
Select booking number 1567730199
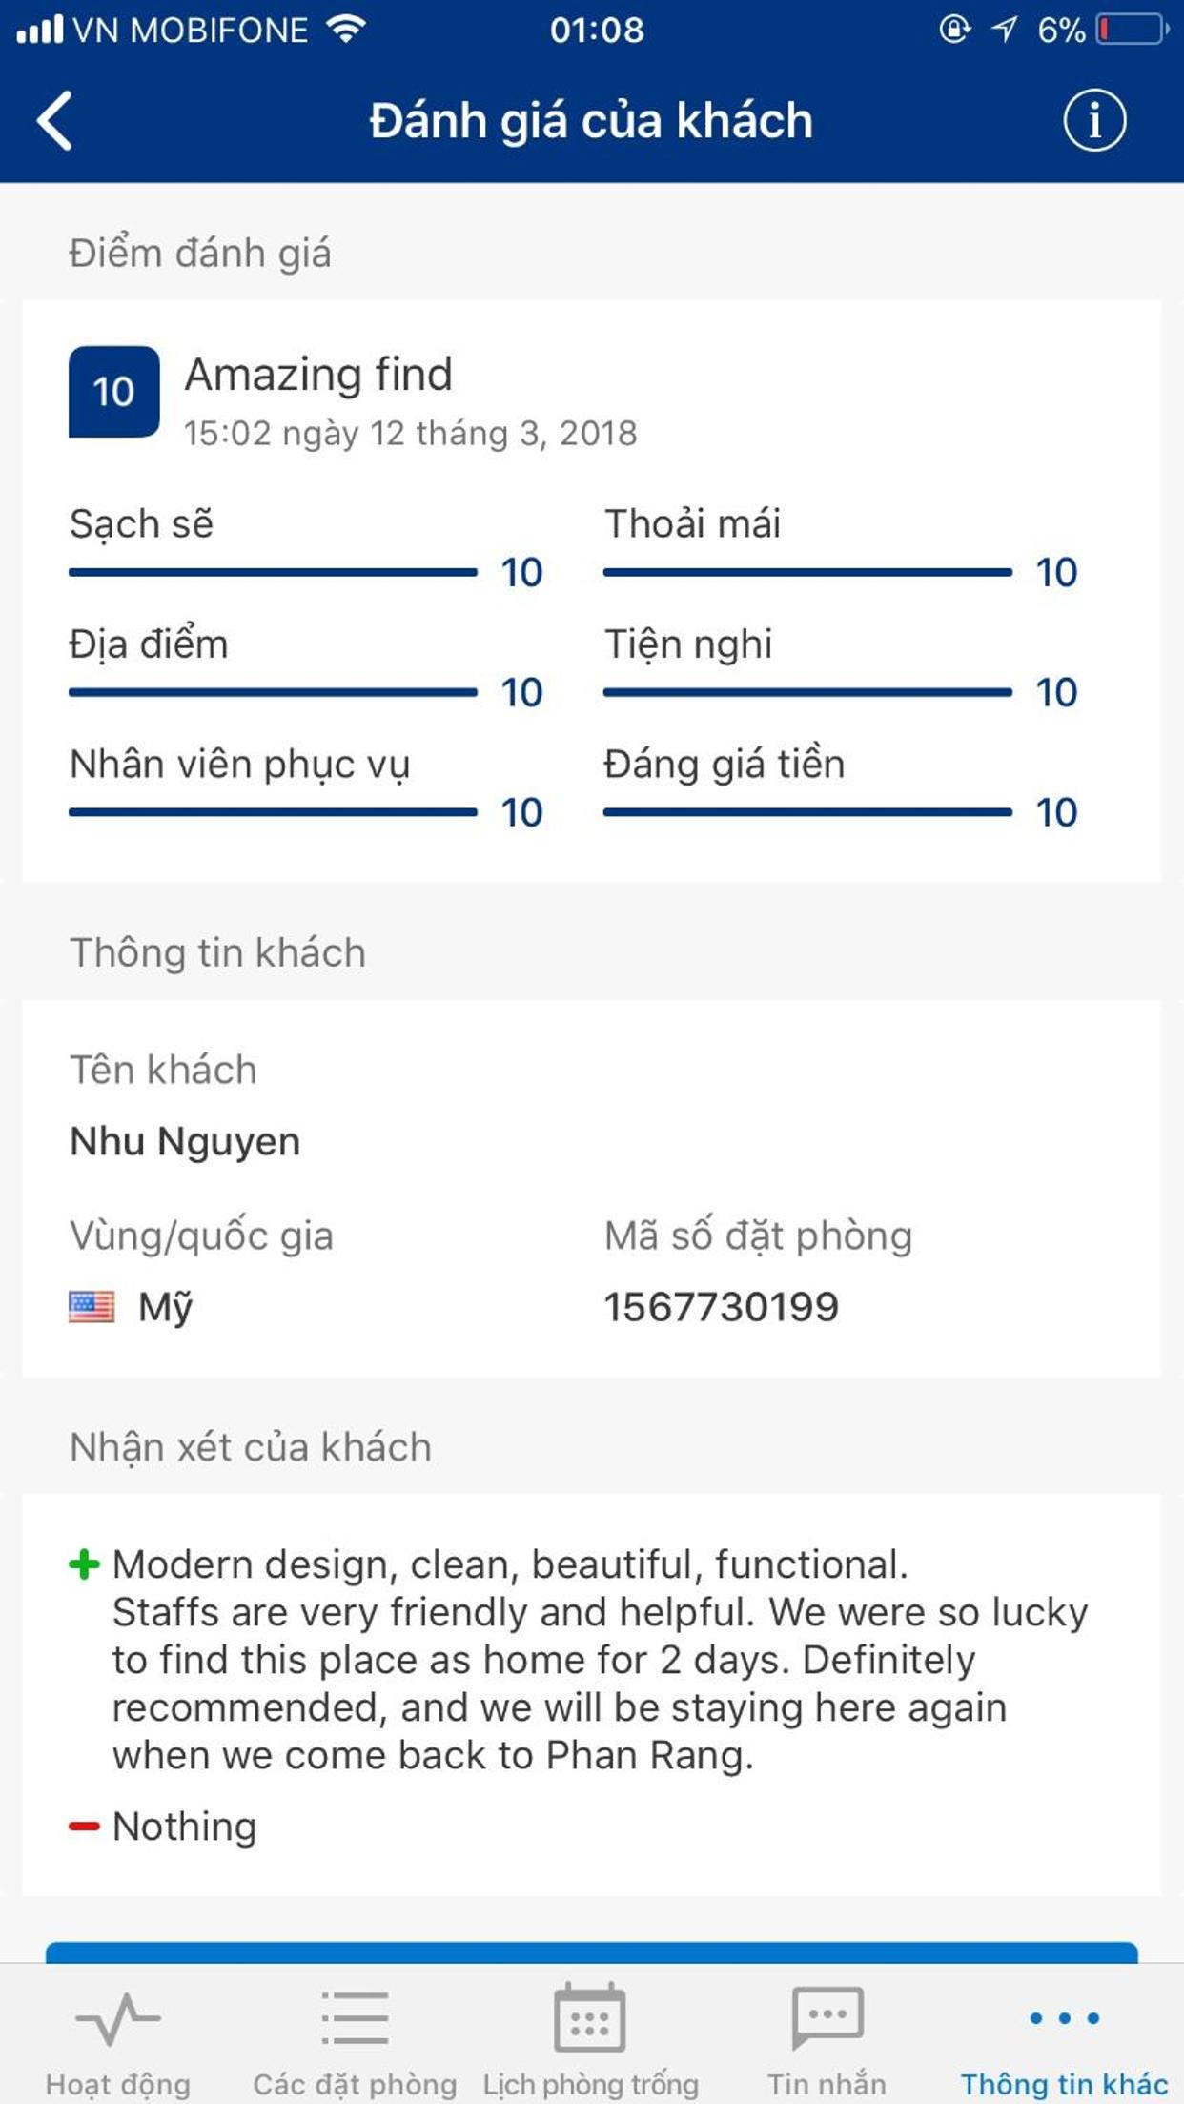(x=722, y=1307)
